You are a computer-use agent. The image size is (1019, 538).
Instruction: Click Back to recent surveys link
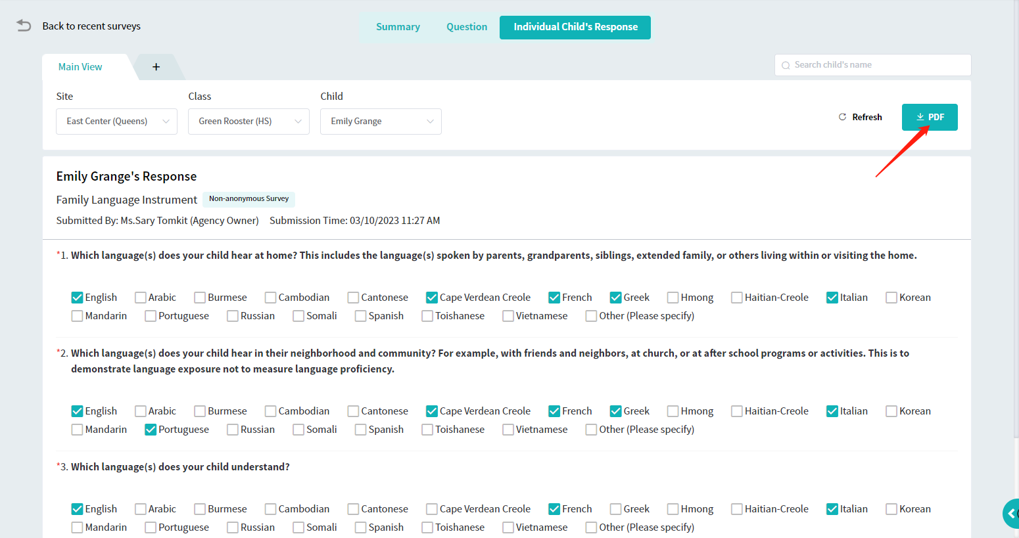91,26
